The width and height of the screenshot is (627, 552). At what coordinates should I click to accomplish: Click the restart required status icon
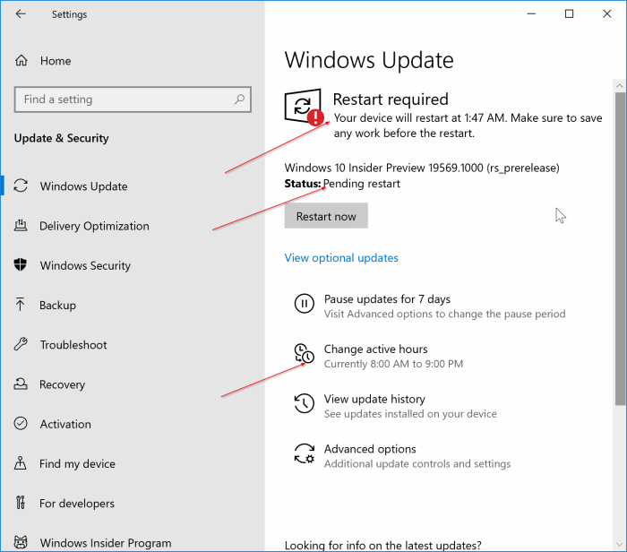point(304,108)
